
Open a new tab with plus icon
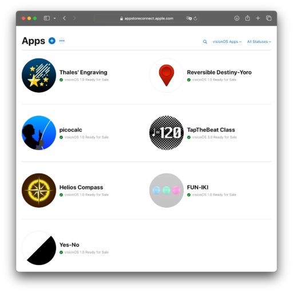(258, 18)
